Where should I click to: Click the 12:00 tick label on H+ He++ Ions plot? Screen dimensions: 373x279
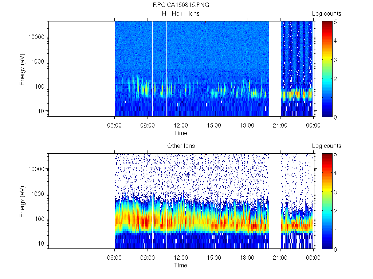click(181, 125)
